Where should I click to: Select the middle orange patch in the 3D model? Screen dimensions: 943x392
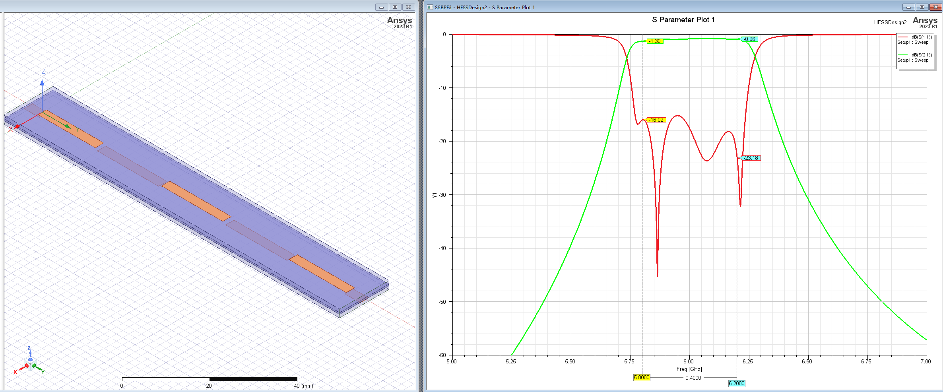196,201
